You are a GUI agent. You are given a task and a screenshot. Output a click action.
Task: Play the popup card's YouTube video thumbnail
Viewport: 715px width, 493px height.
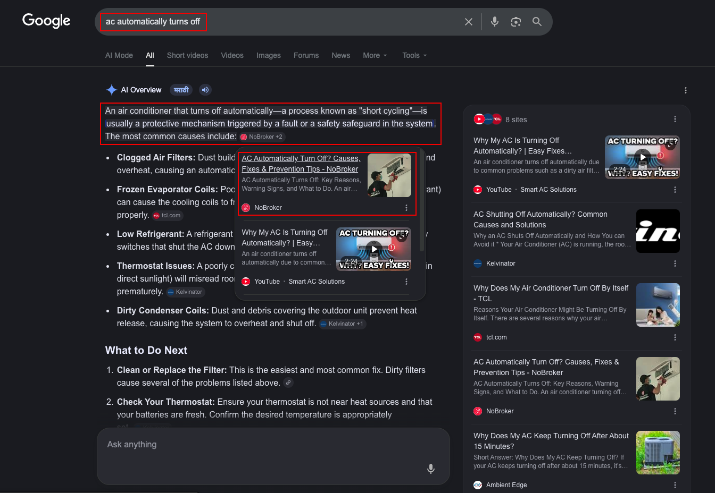(374, 249)
